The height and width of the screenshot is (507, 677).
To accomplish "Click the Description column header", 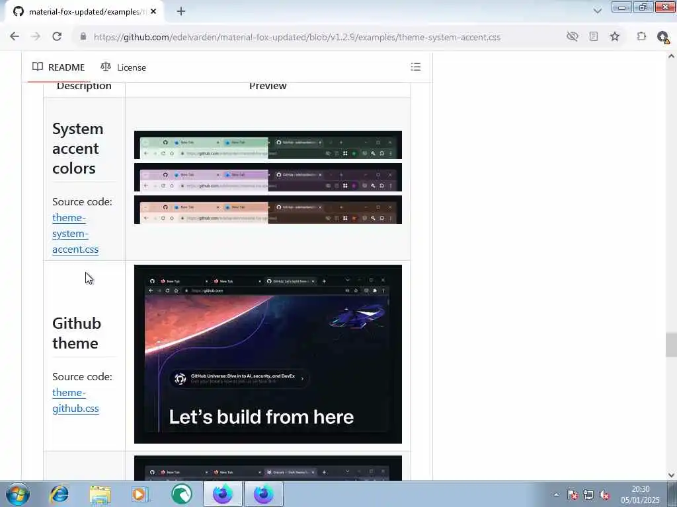I will click(x=84, y=86).
